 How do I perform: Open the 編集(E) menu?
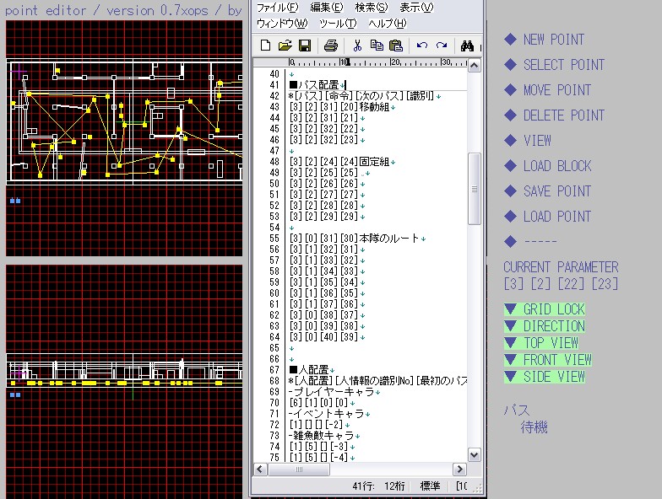[x=326, y=8]
